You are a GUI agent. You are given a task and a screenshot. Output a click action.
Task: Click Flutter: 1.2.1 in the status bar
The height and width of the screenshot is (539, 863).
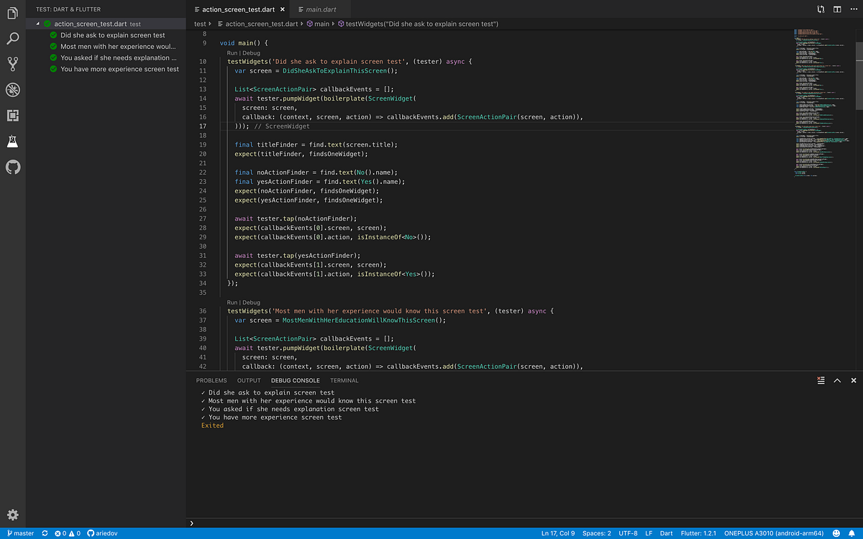697,533
